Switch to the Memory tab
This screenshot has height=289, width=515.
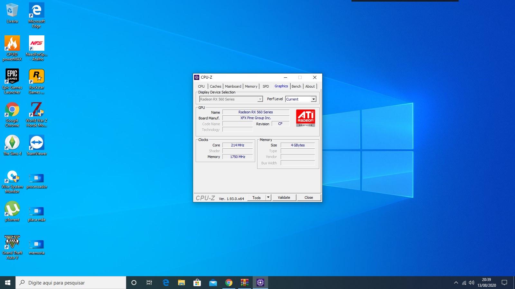(x=251, y=86)
